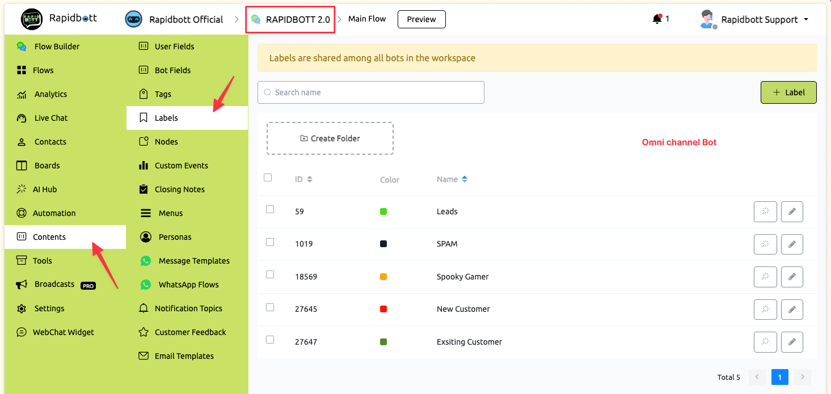Click the Rapidbott Official bot avatar
The image size is (831, 394).
[133, 19]
